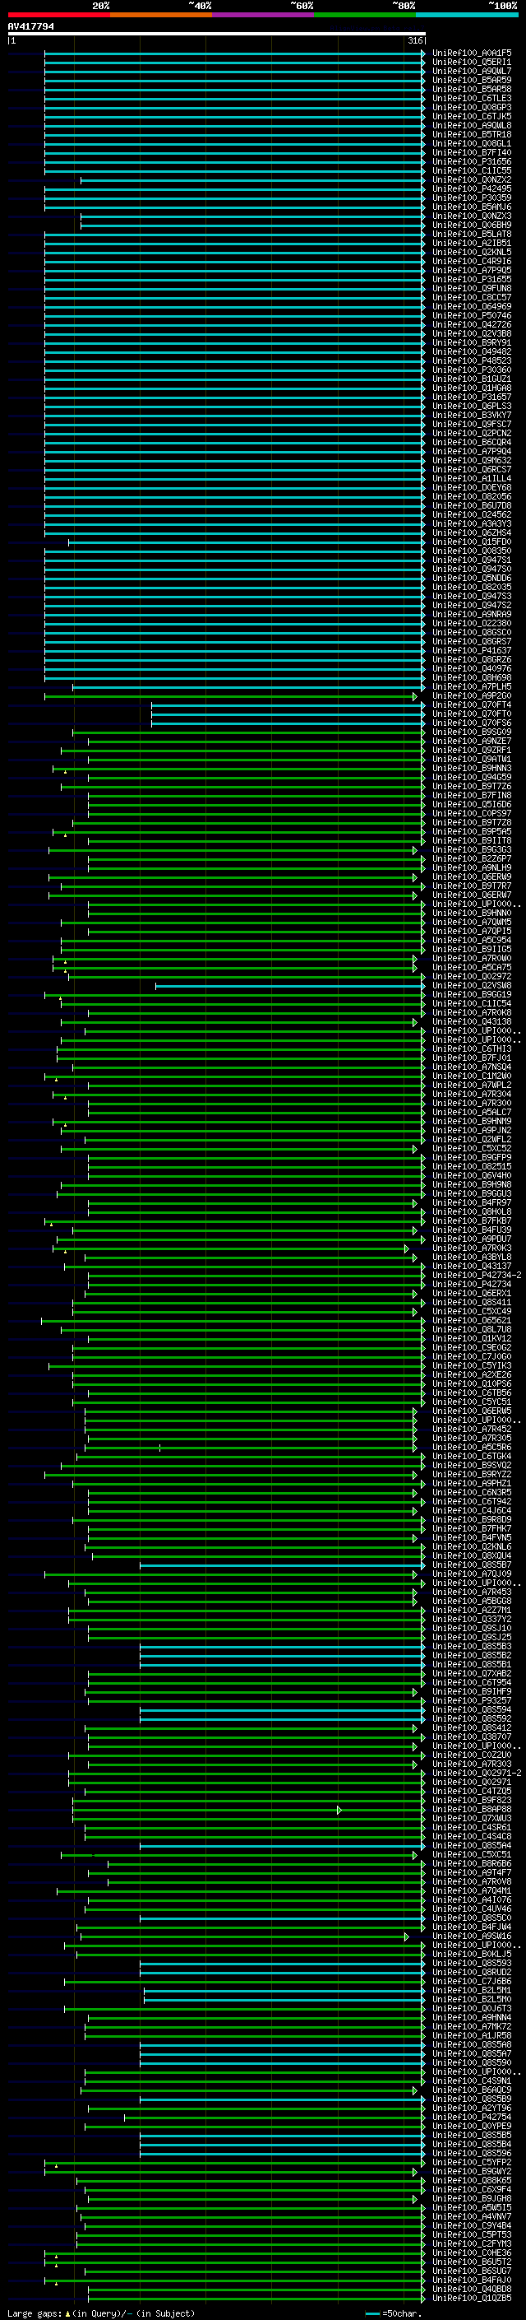Select hit UniRef100_P42754
This screenshot has width=526, height=2320.
(472, 2118)
